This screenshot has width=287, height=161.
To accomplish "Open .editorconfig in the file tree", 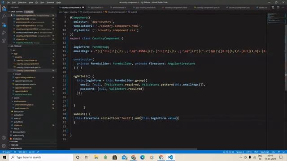I will click(x=18, y=136).
